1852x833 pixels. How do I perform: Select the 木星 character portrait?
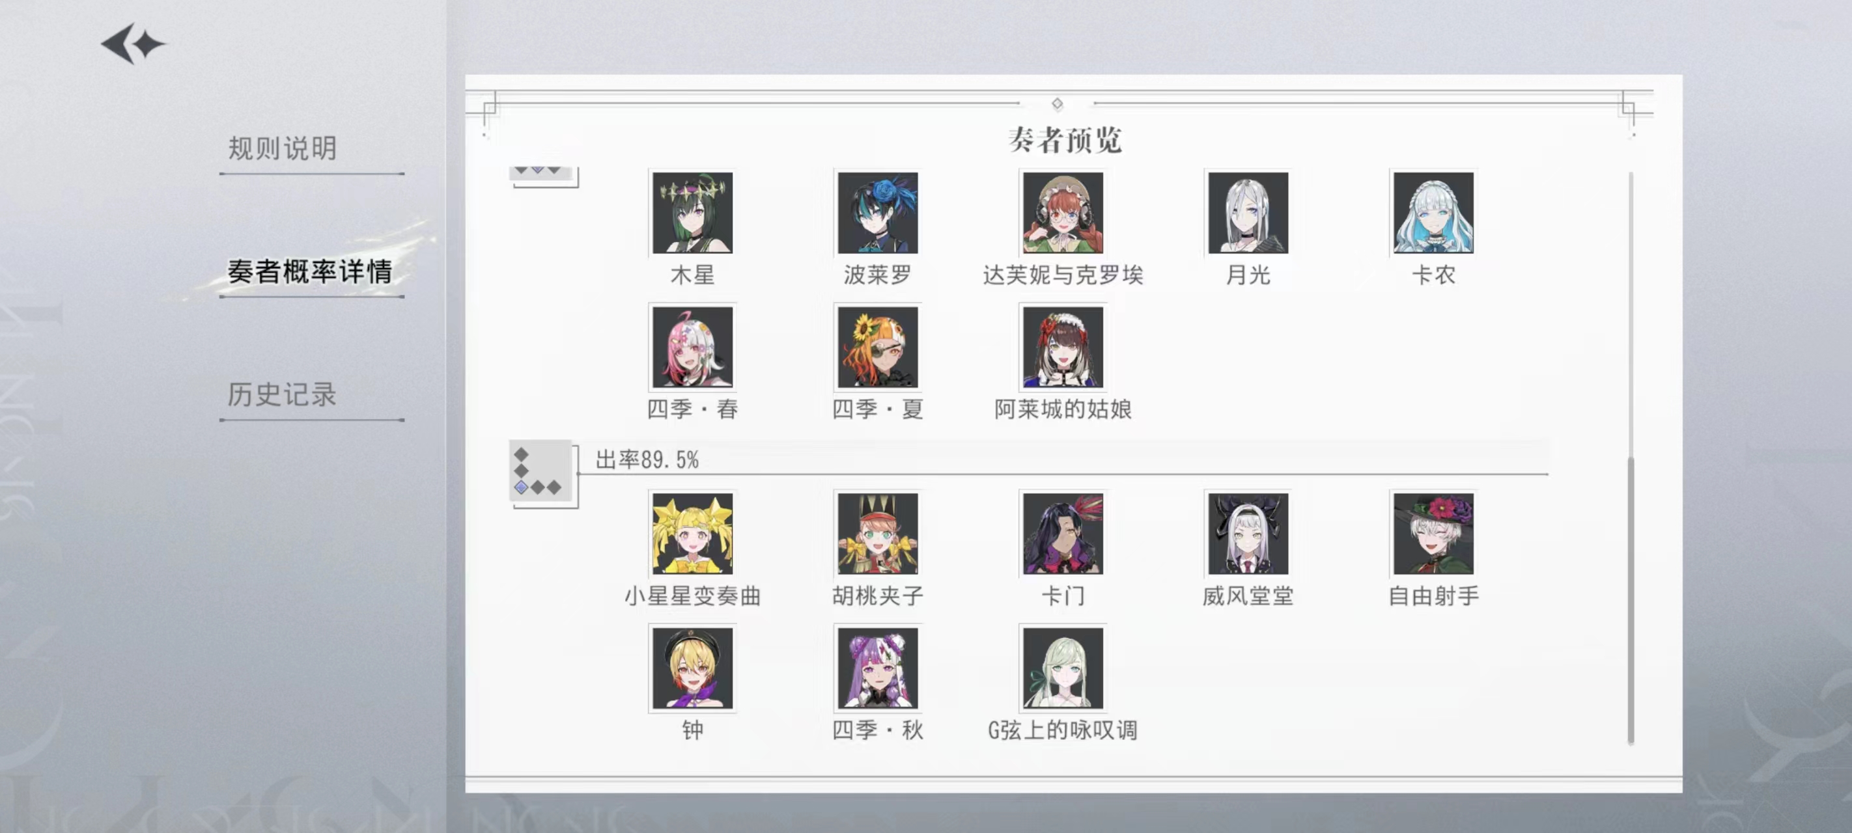[x=692, y=212]
